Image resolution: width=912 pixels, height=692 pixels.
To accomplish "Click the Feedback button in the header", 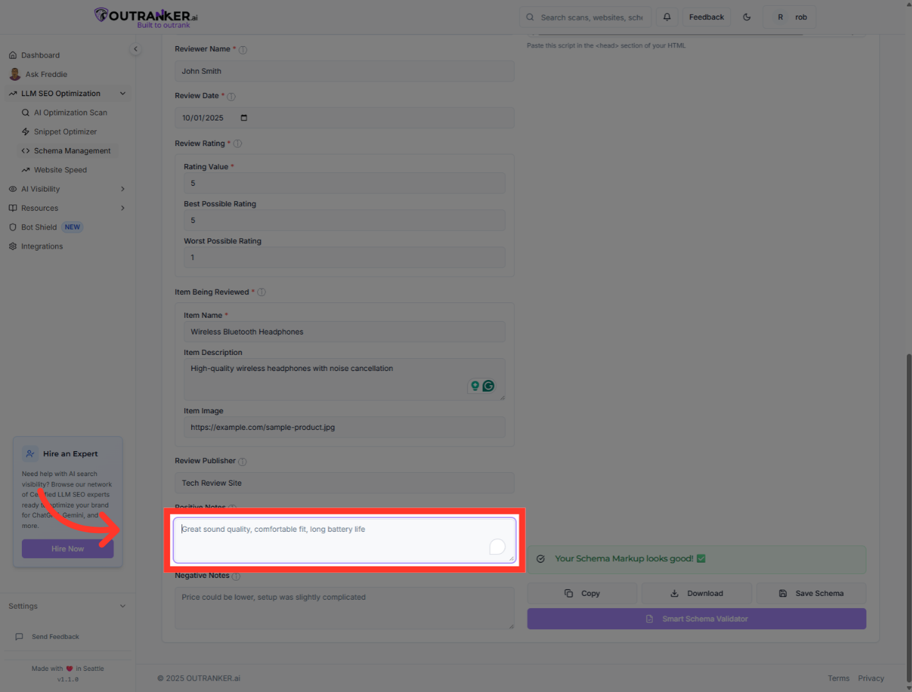I will pyautogui.click(x=706, y=17).
